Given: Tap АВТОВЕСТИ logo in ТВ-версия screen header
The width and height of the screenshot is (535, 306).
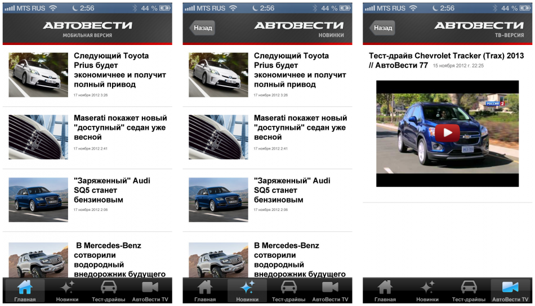Looking at the screenshot, I should (479, 25).
